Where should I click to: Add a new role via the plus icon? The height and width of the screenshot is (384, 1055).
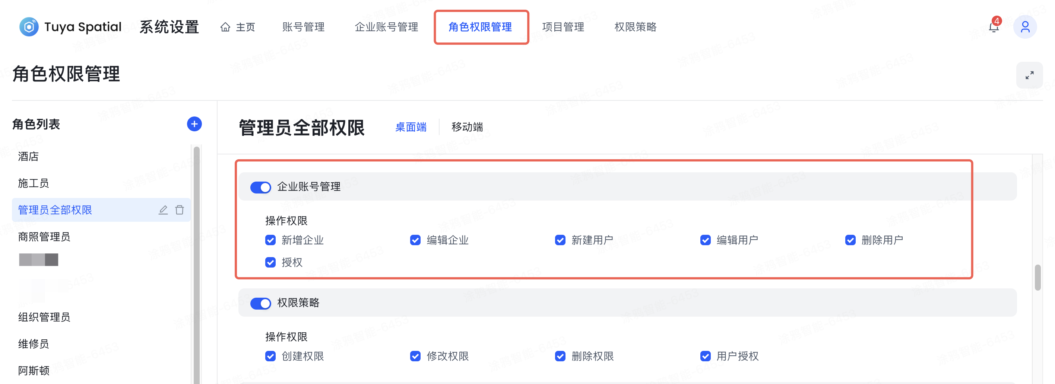(194, 124)
